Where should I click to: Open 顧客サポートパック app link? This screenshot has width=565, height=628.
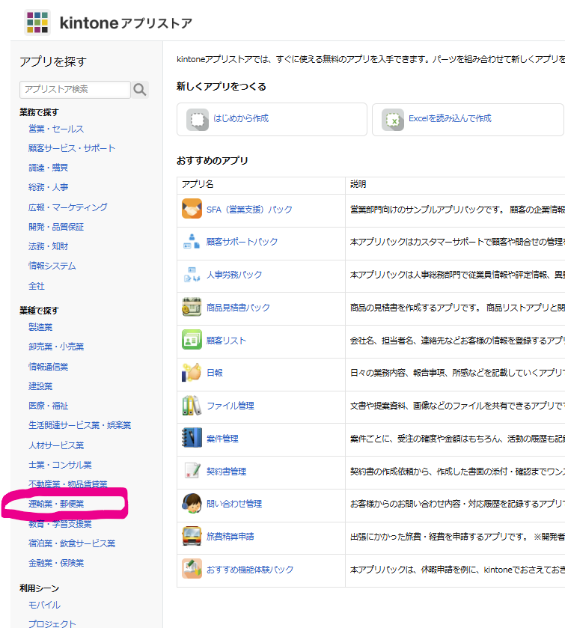tap(242, 242)
